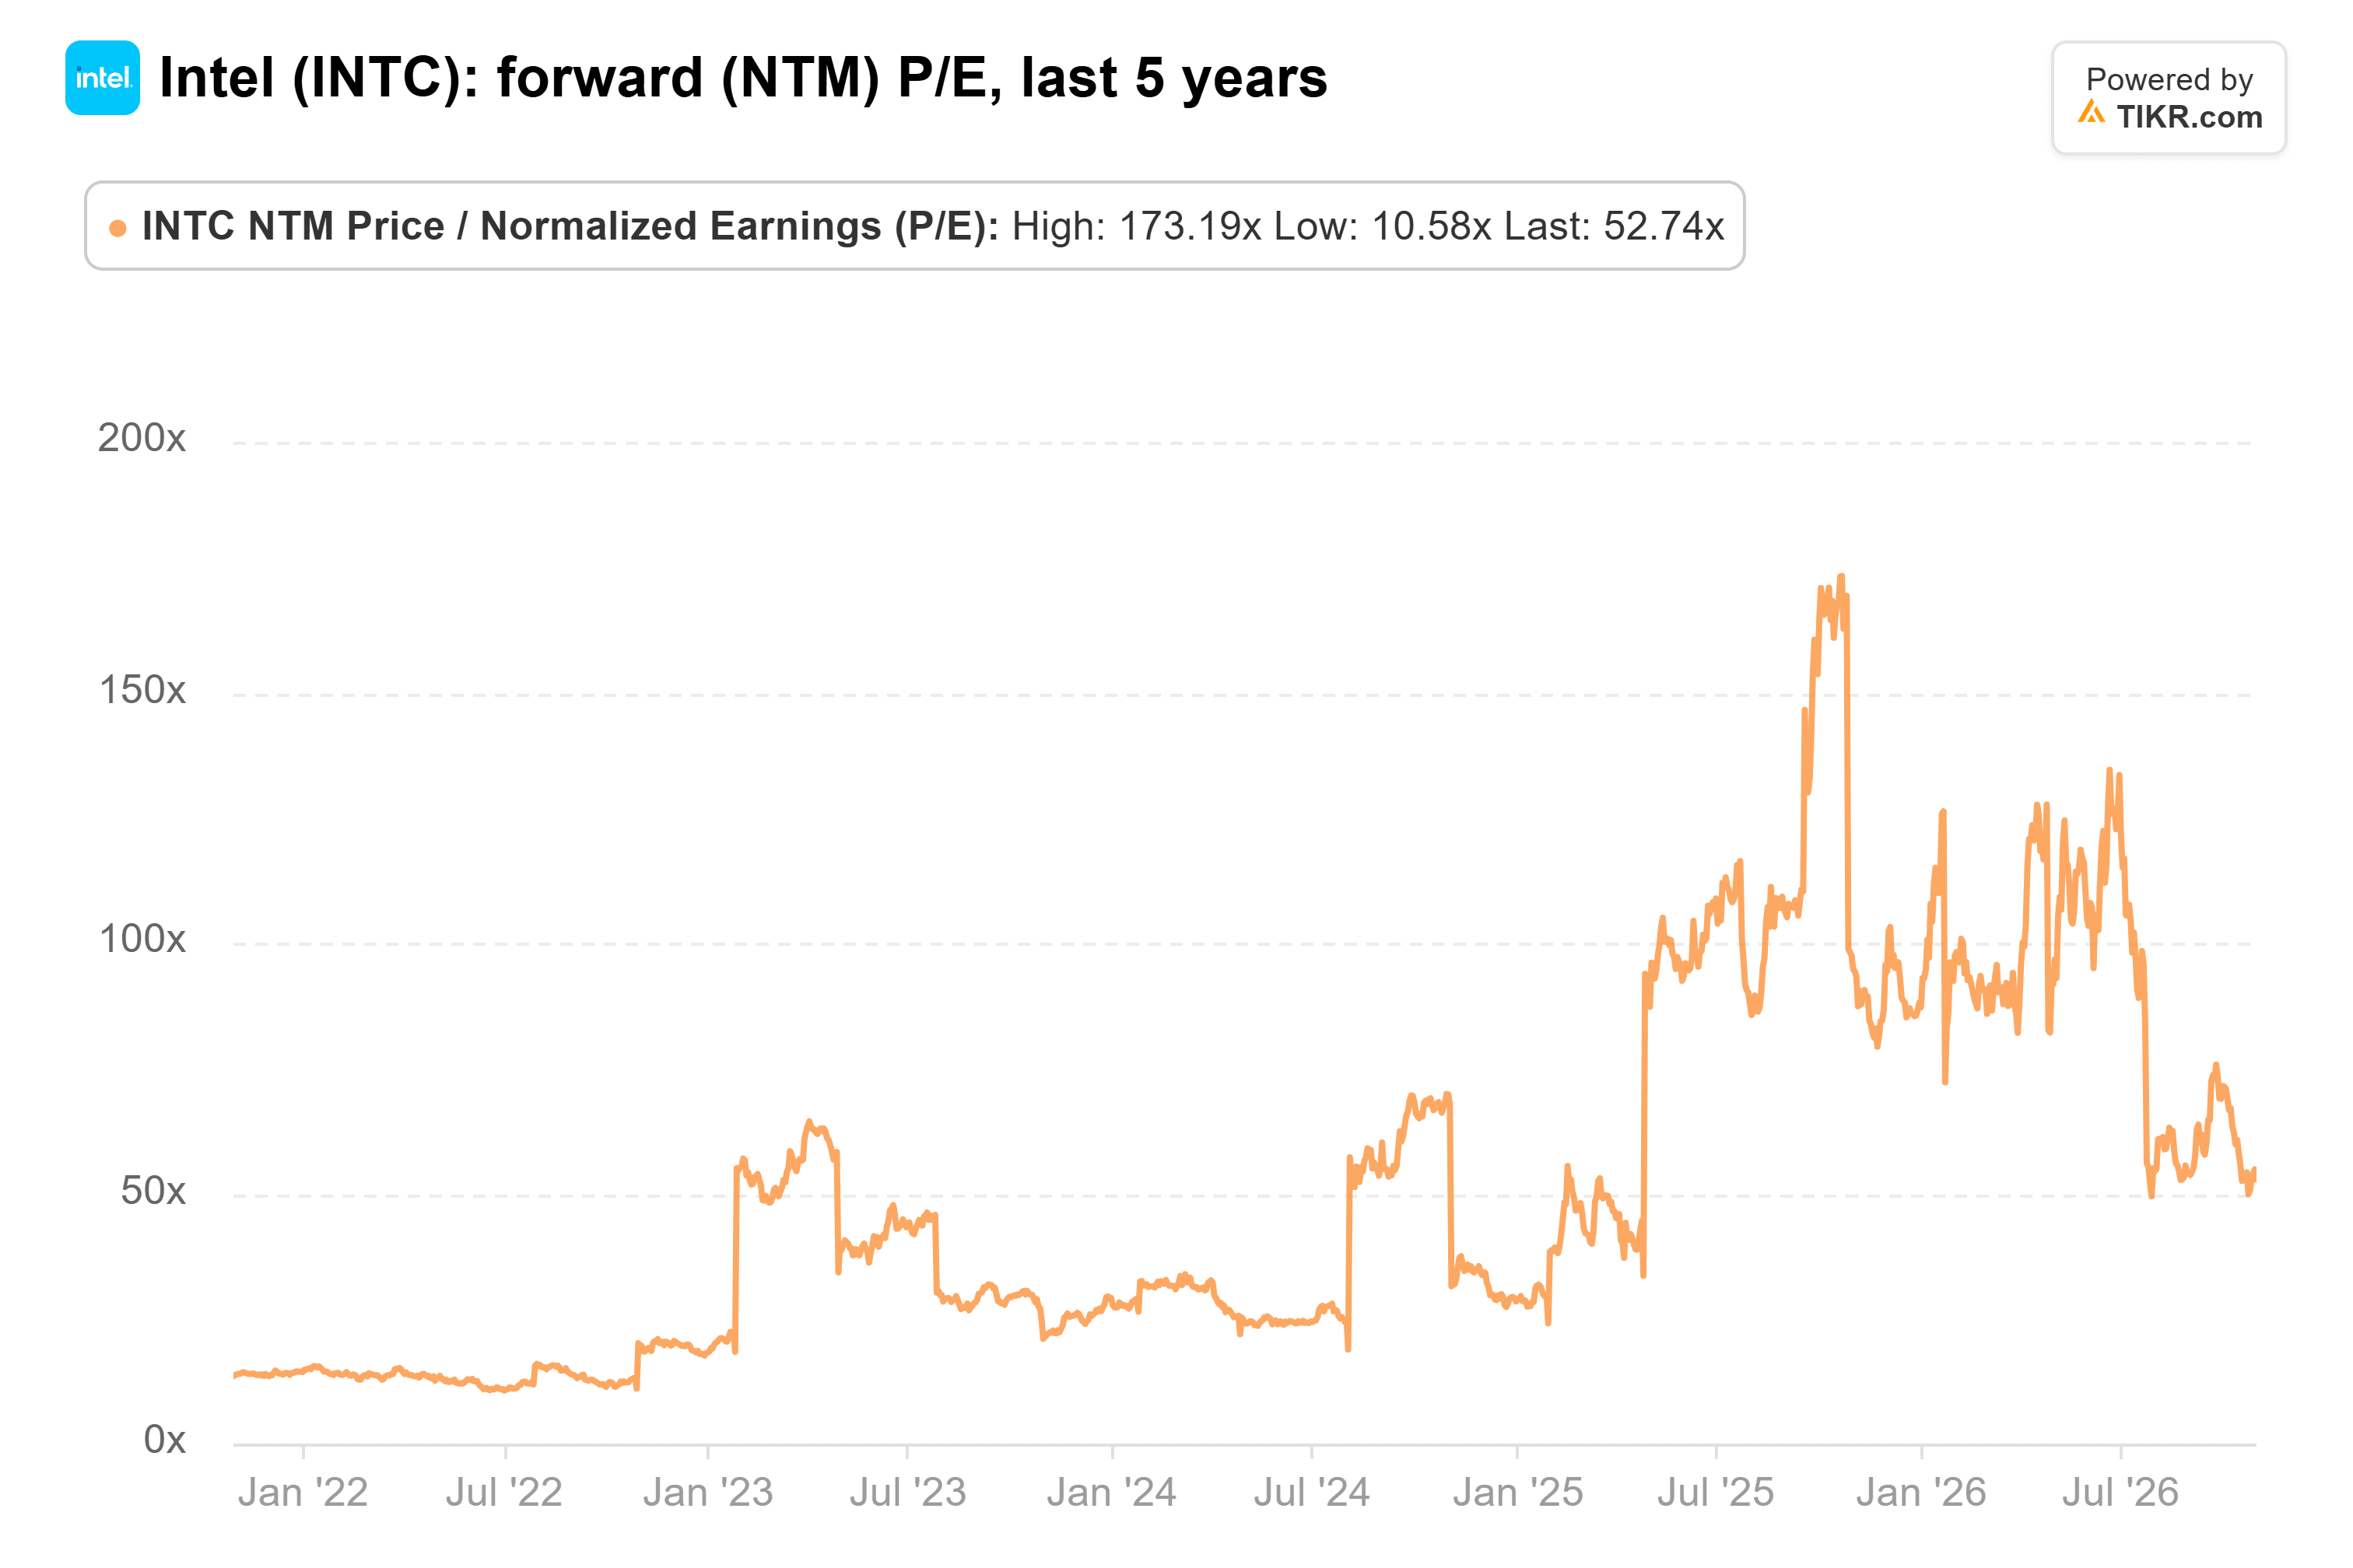
Task: Open the Powered by TIKR.com badge
Action: (2168, 97)
